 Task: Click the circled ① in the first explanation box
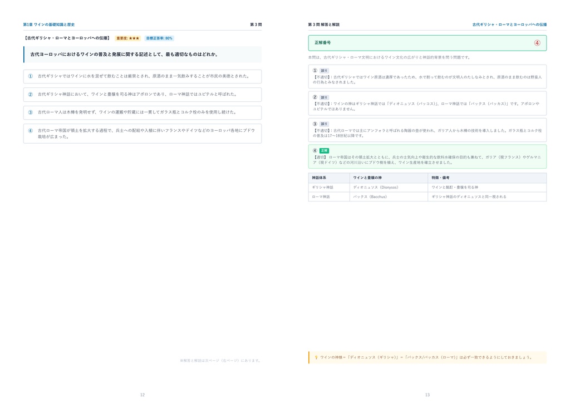coord(315,71)
